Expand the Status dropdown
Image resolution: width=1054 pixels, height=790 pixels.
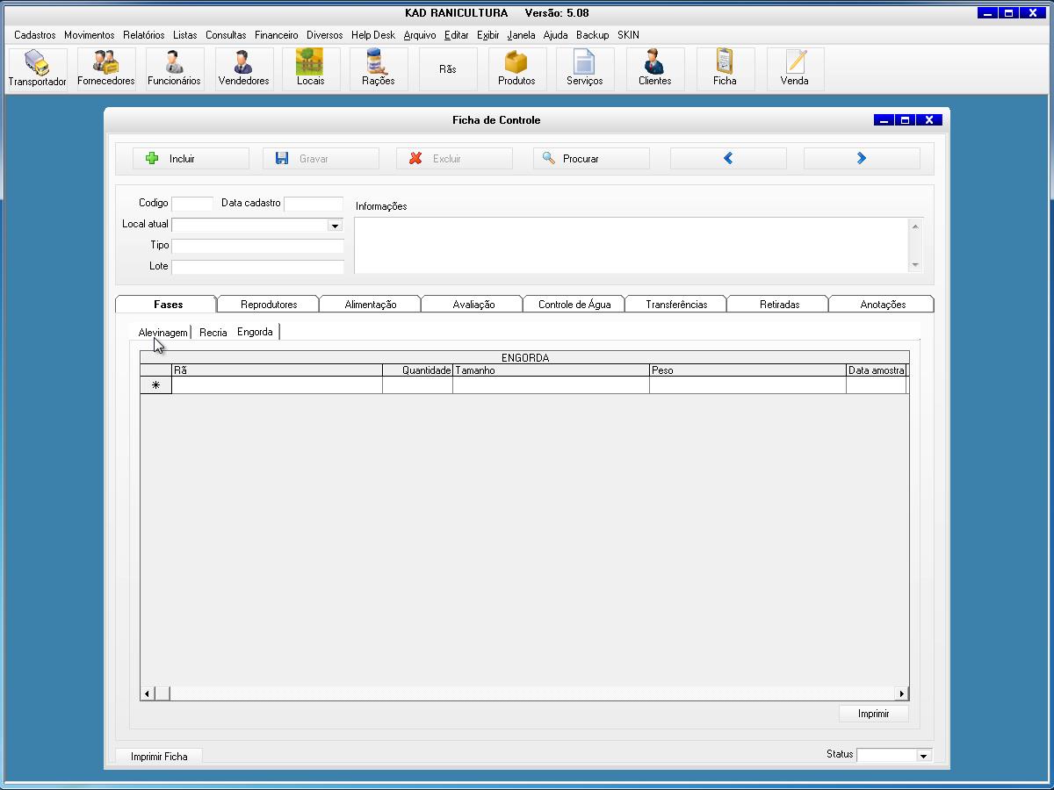click(x=923, y=755)
